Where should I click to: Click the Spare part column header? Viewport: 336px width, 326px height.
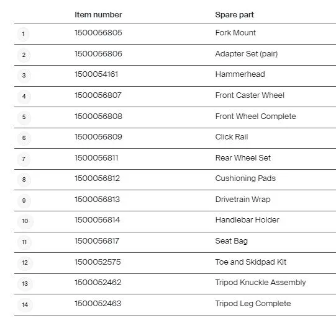pyautogui.click(x=234, y=15)
